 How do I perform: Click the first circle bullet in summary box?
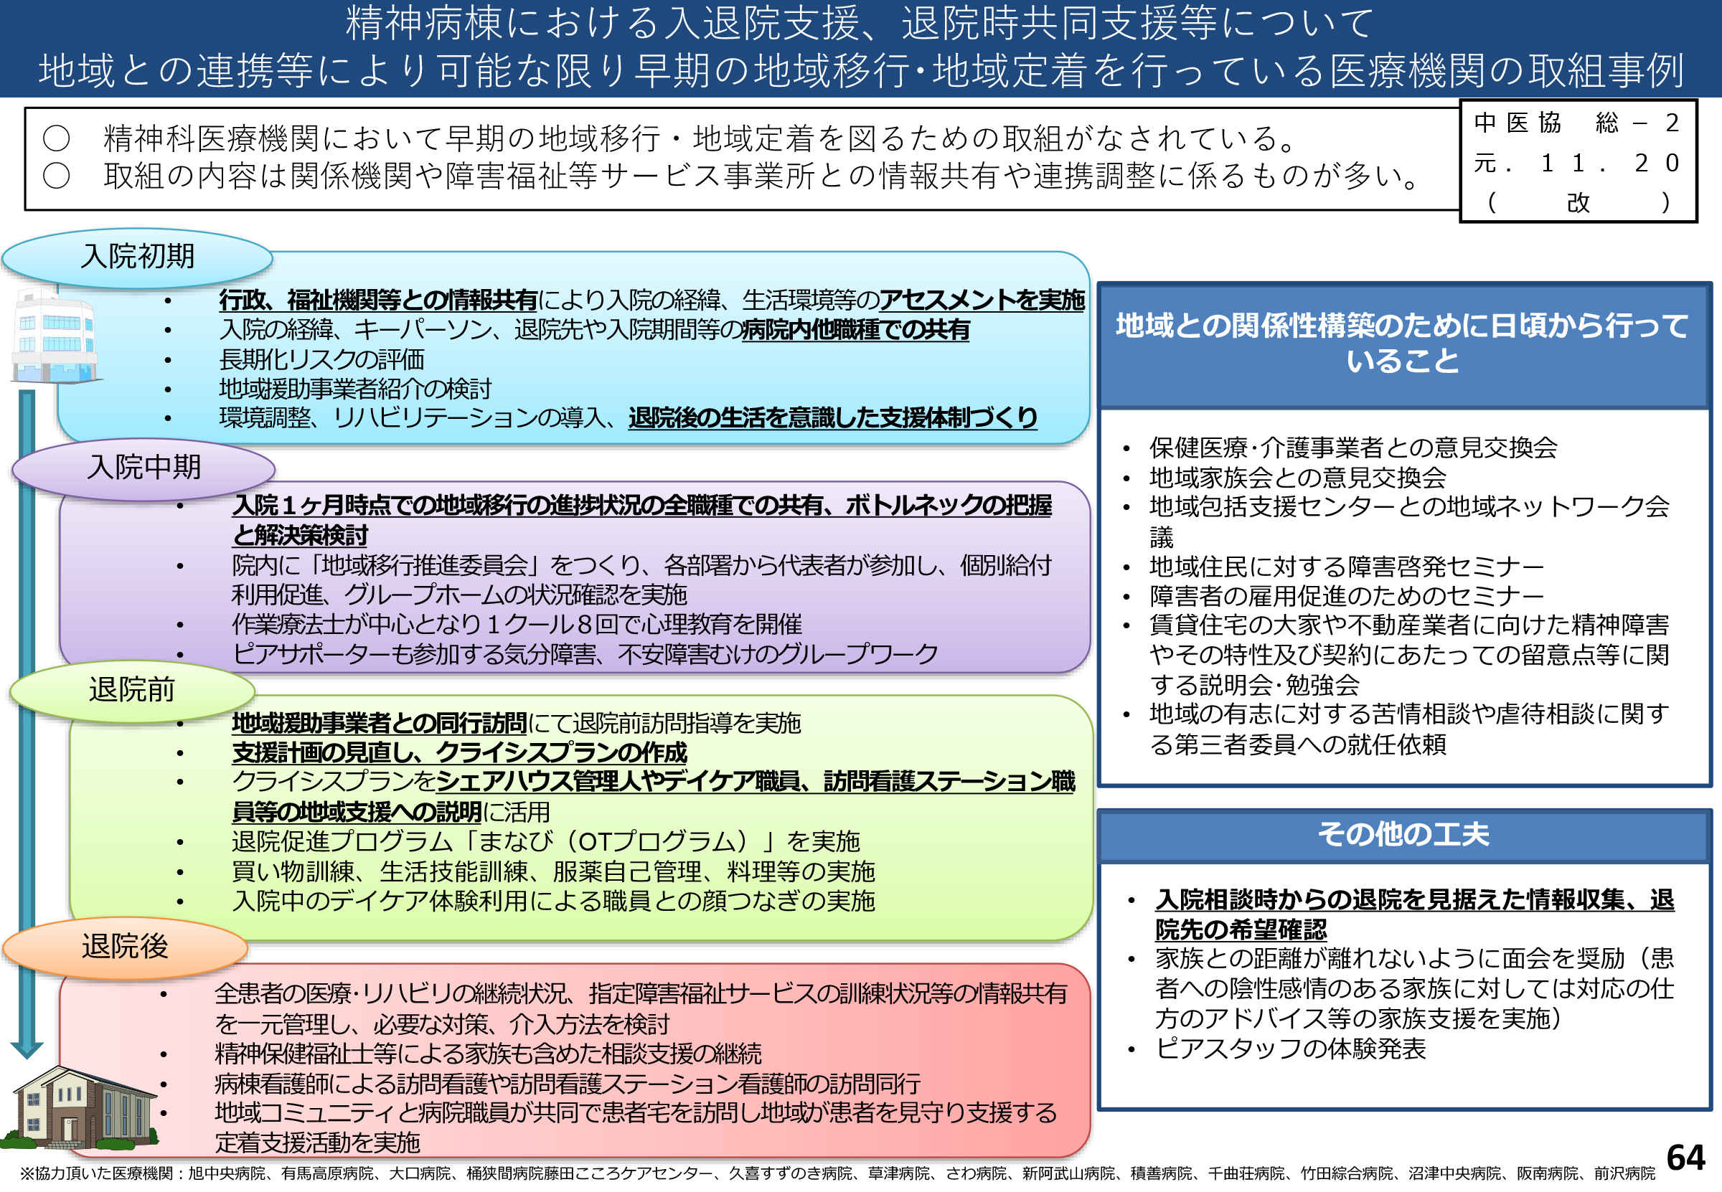click(57, 138)
